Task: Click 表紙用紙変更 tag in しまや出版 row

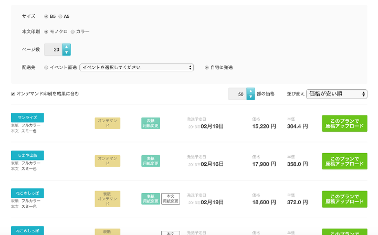Action: pos(151,161)
